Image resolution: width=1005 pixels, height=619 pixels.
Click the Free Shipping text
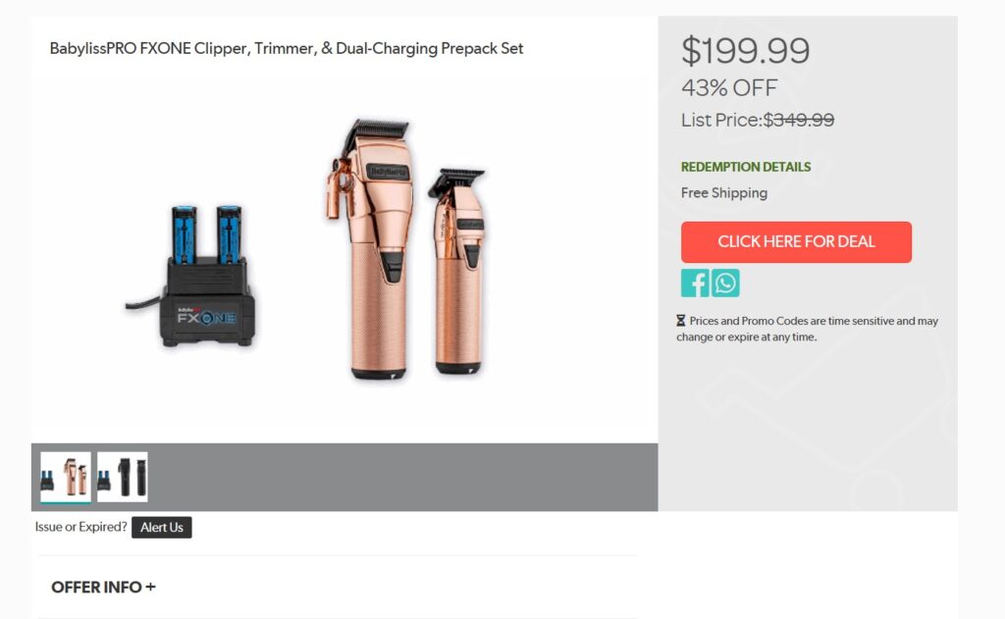pyautogui.click(x=723, y=193)
